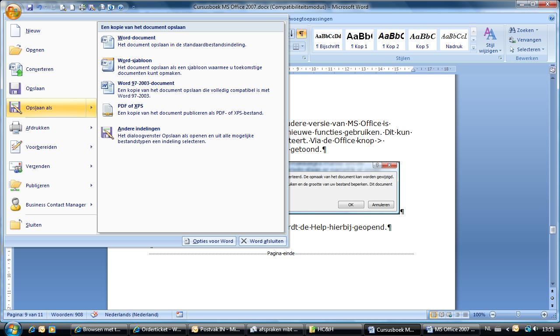
Task: Switch to Print Layout view
Action: tap(434, 315)
